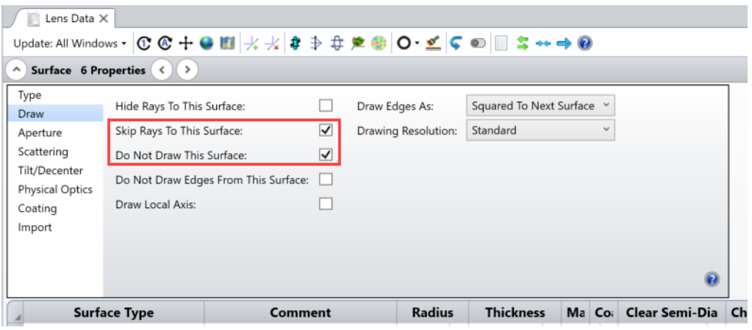
Task: Click the blue right arrow toolbar icon
Action: [563, 43]
